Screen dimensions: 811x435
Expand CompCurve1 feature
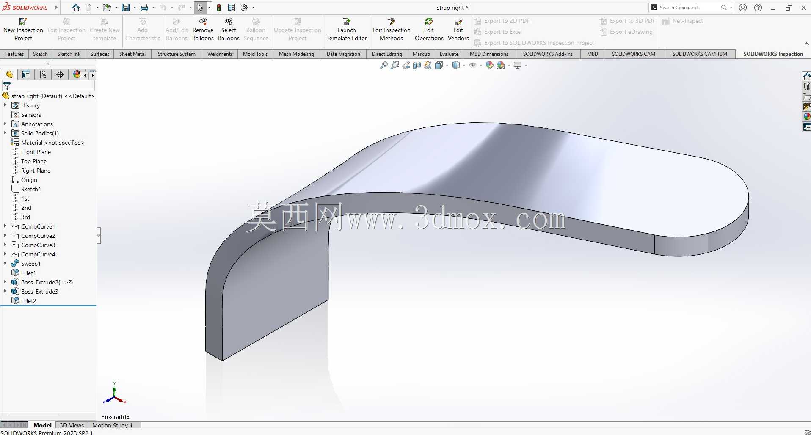pyautogui.click(x=5, y=226)
